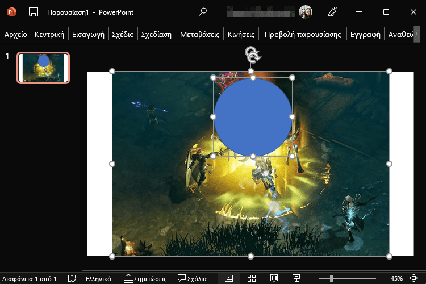
Task: Select the Εγγραφή tab
Action: tap(365, 35)
